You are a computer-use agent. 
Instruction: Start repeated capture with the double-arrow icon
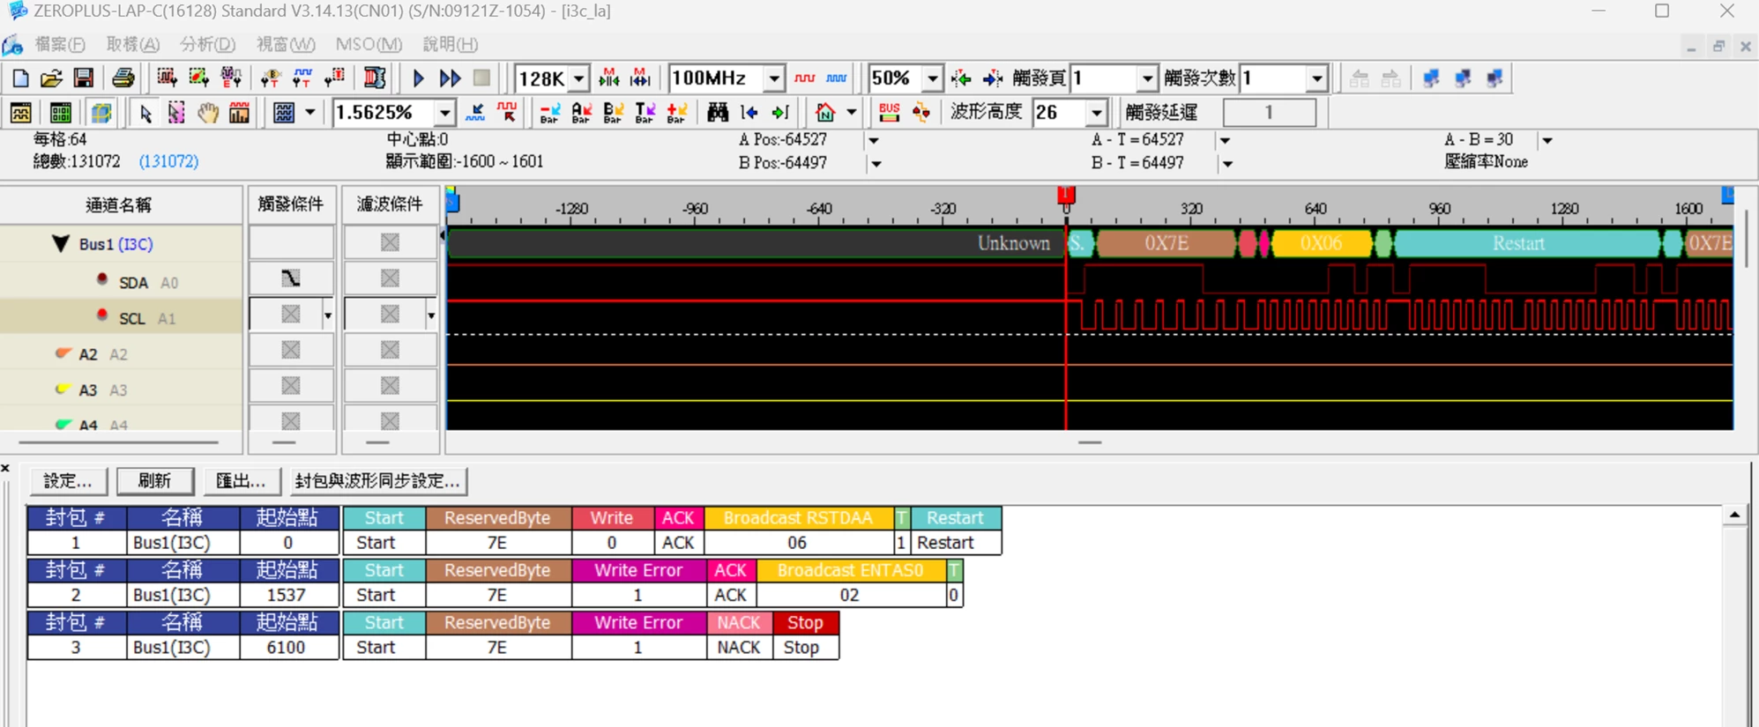(x=450, y=78)
